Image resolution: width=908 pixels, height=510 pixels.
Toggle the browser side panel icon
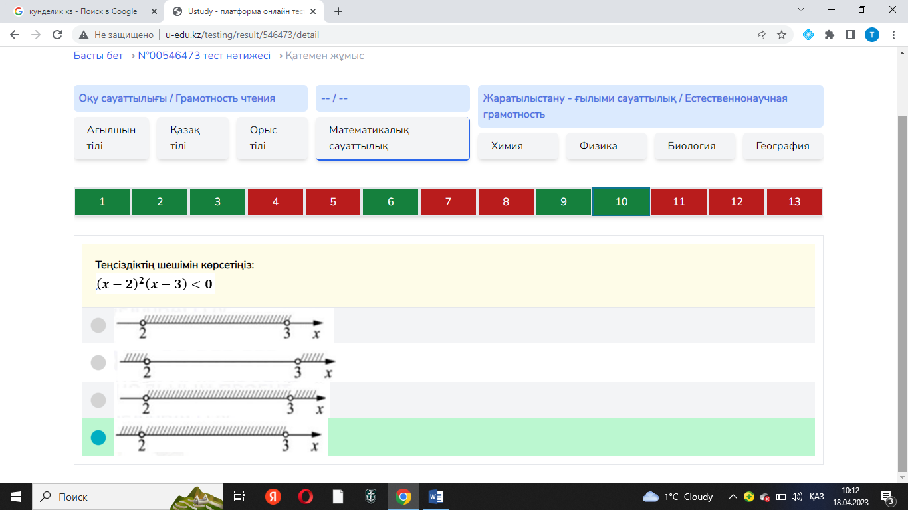tap(850, 35)
